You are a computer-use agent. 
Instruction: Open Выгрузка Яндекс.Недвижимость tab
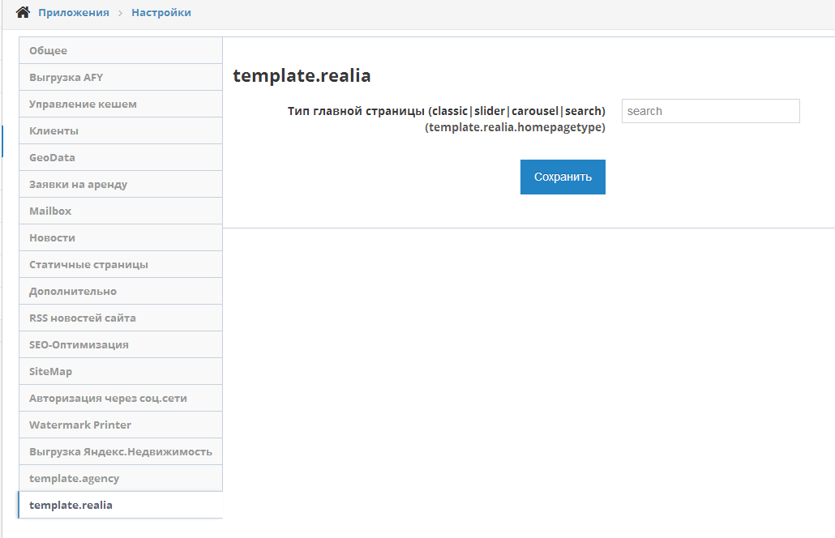pyautogui.click(x=120, y=451)
